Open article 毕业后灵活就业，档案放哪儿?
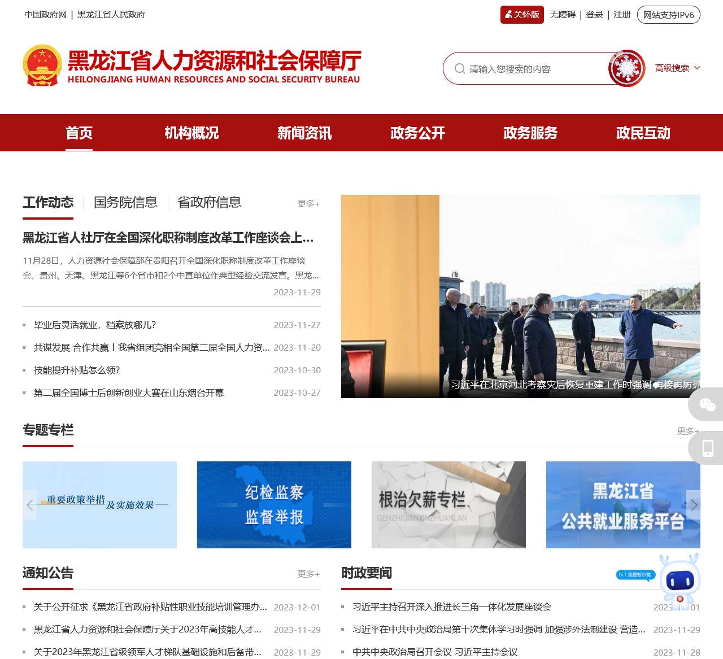This screenshot has width=723, height=659. [x=95, y=325]
